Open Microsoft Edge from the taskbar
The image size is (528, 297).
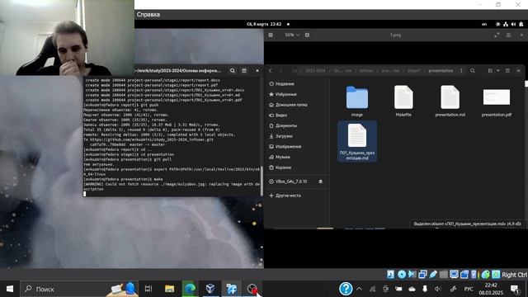[x=190, y=289]
